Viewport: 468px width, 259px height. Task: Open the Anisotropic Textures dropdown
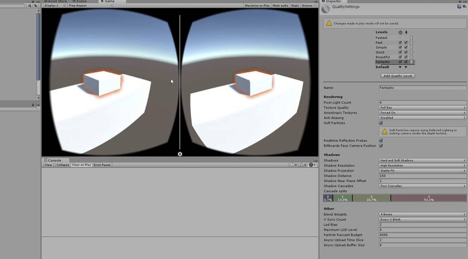pos(422,112)
